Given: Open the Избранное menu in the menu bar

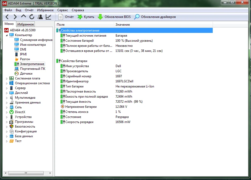Looking at the screenshot, I should [x=45, y=10].
